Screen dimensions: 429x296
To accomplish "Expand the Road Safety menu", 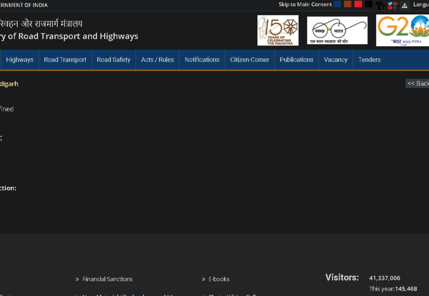I will 113,60.
